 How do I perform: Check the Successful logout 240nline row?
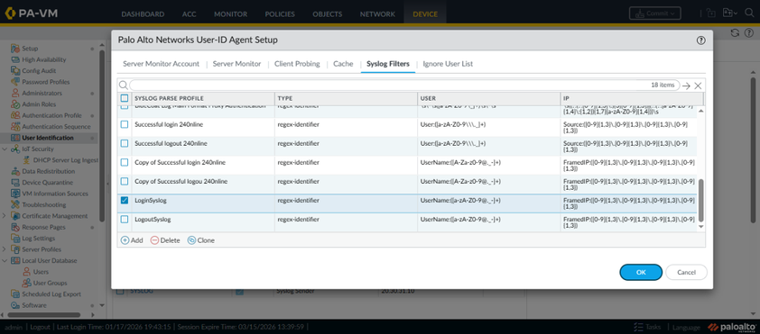pyautogui.click(x=125, y=143)
